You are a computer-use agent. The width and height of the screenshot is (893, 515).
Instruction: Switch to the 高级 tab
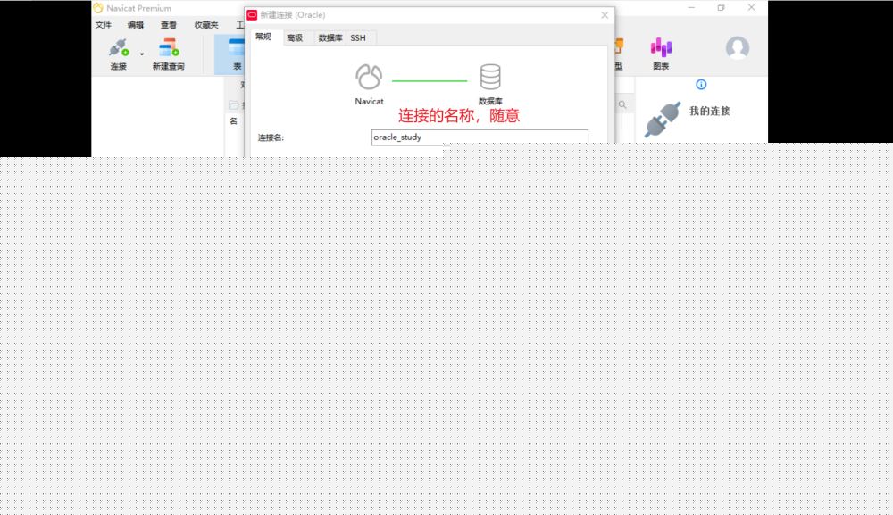click(295, 37)
